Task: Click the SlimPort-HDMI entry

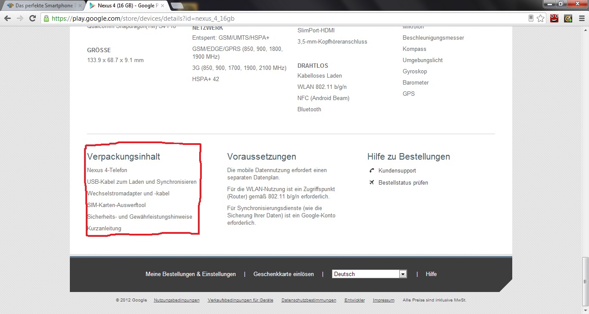Action: tap(316, 31)
